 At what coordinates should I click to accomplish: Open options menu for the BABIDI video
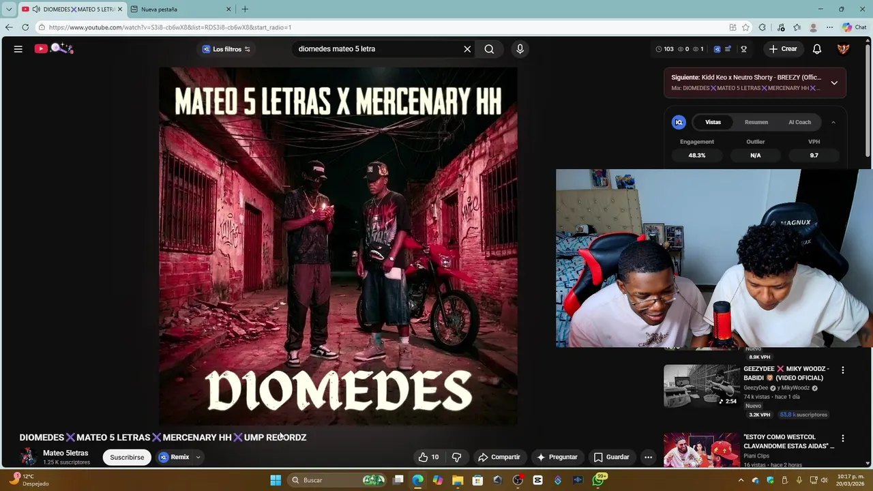pos(842,370)
